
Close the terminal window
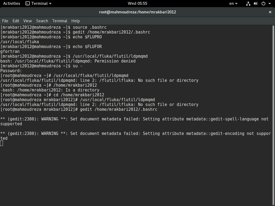point(270,12)
